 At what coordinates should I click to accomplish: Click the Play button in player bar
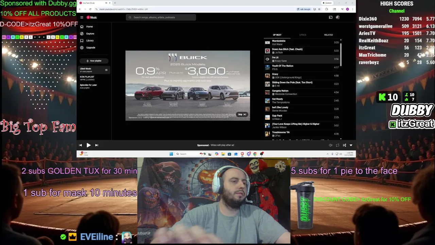click(88, 145)
